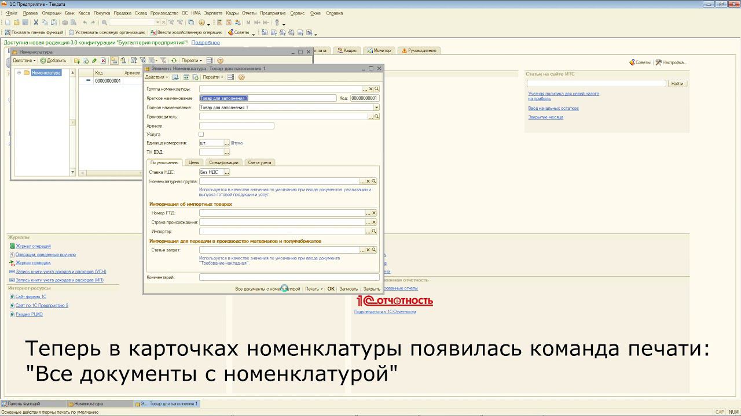Switch to the Счета учета tab
The width and height of the screenshot is (741, 416).
pos(259,162)
